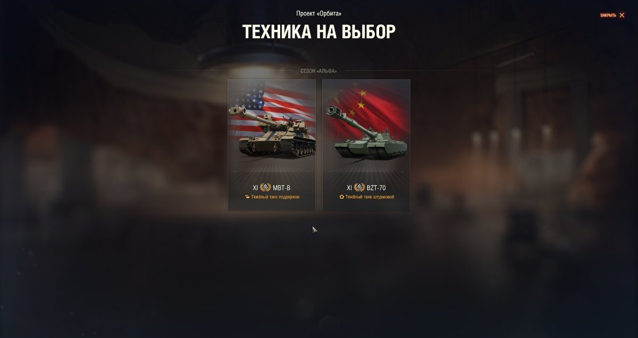Click the assault role pentagon icon under BZT-70
The image size is (638, 338).
point(342,197)
